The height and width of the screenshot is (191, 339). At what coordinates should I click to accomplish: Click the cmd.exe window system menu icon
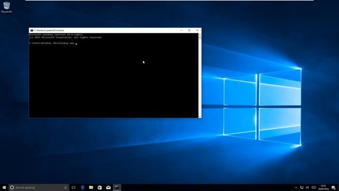[32, 31]
